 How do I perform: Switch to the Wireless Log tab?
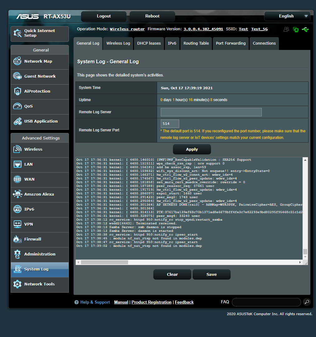coord(118,43)
